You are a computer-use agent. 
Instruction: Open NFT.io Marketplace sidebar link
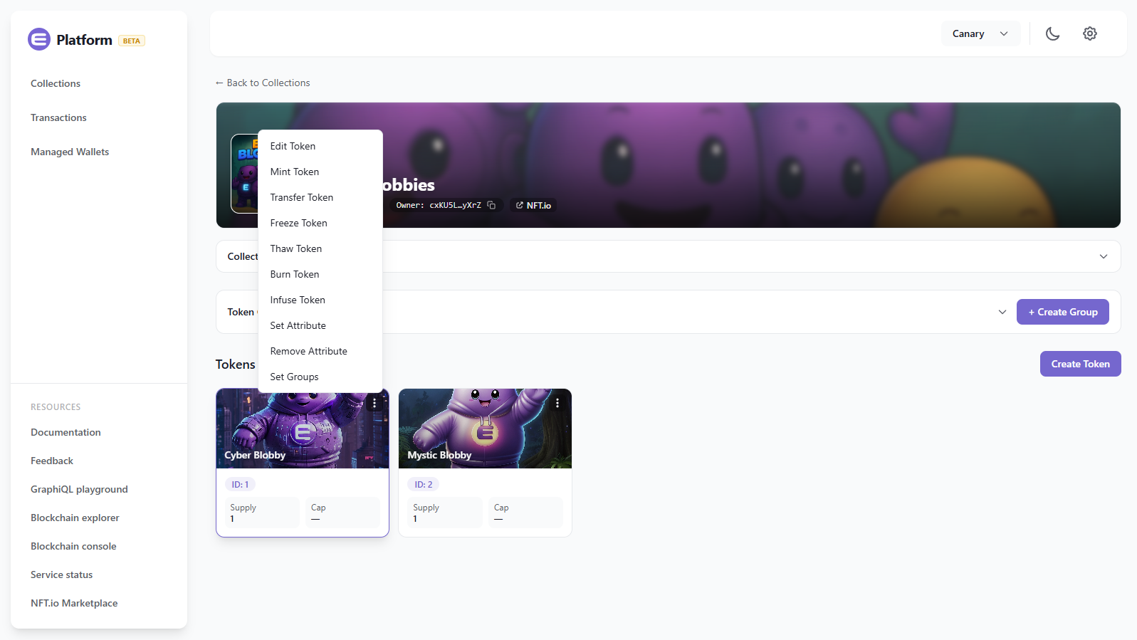pyautogui.click(x=74, y=603)
